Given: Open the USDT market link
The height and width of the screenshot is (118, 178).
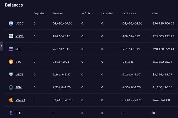Looking at the screenshot, I should point(19,75).
